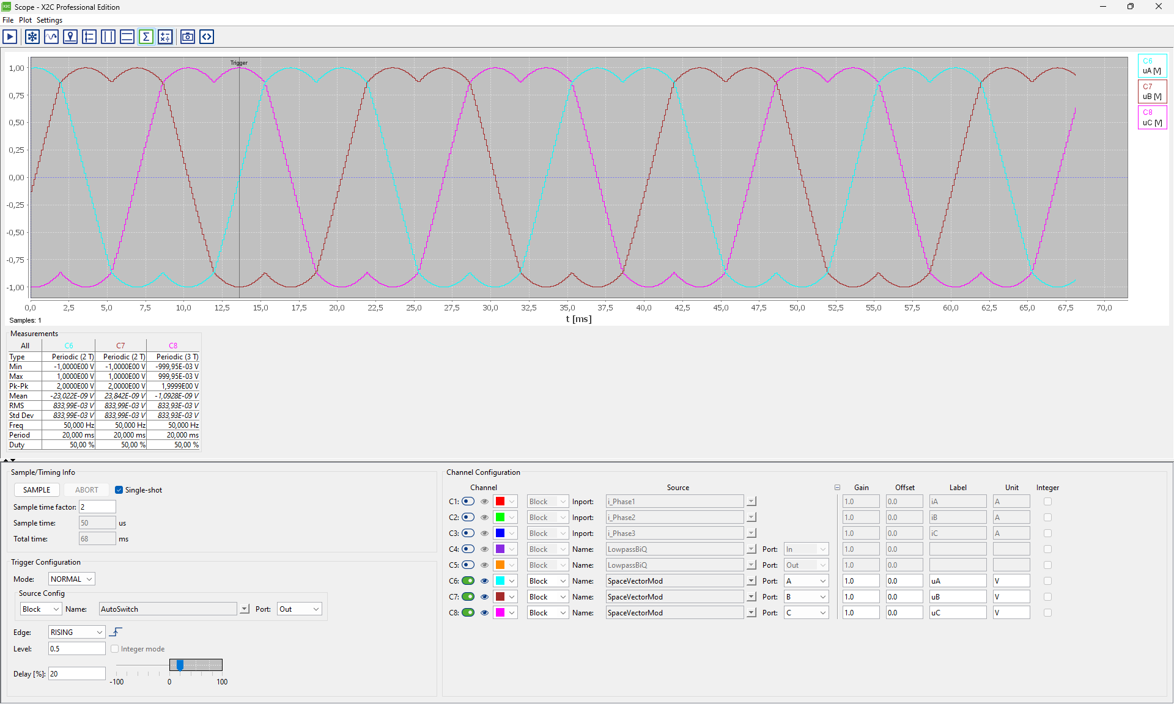Hide channel C7 with its eye icon
1174x704 pixels.
tap(484, 596)
